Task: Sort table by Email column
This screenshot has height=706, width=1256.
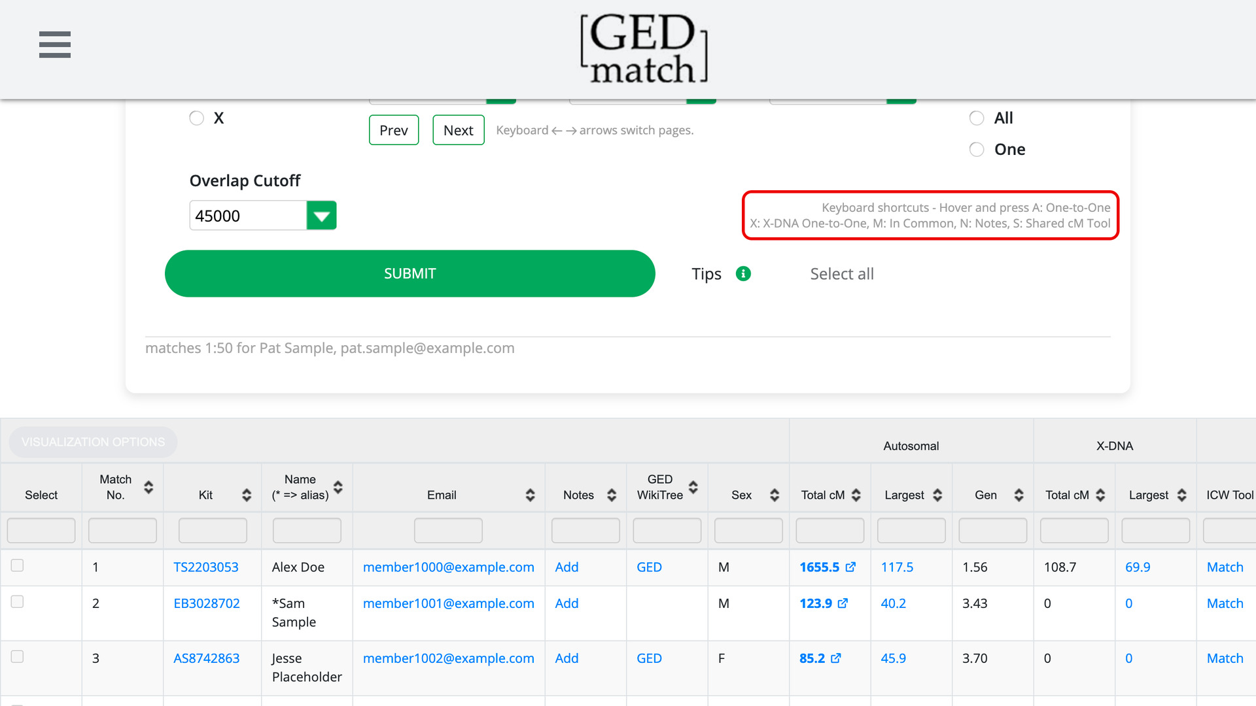Action: pyautogui.click(x=531, y=495)
